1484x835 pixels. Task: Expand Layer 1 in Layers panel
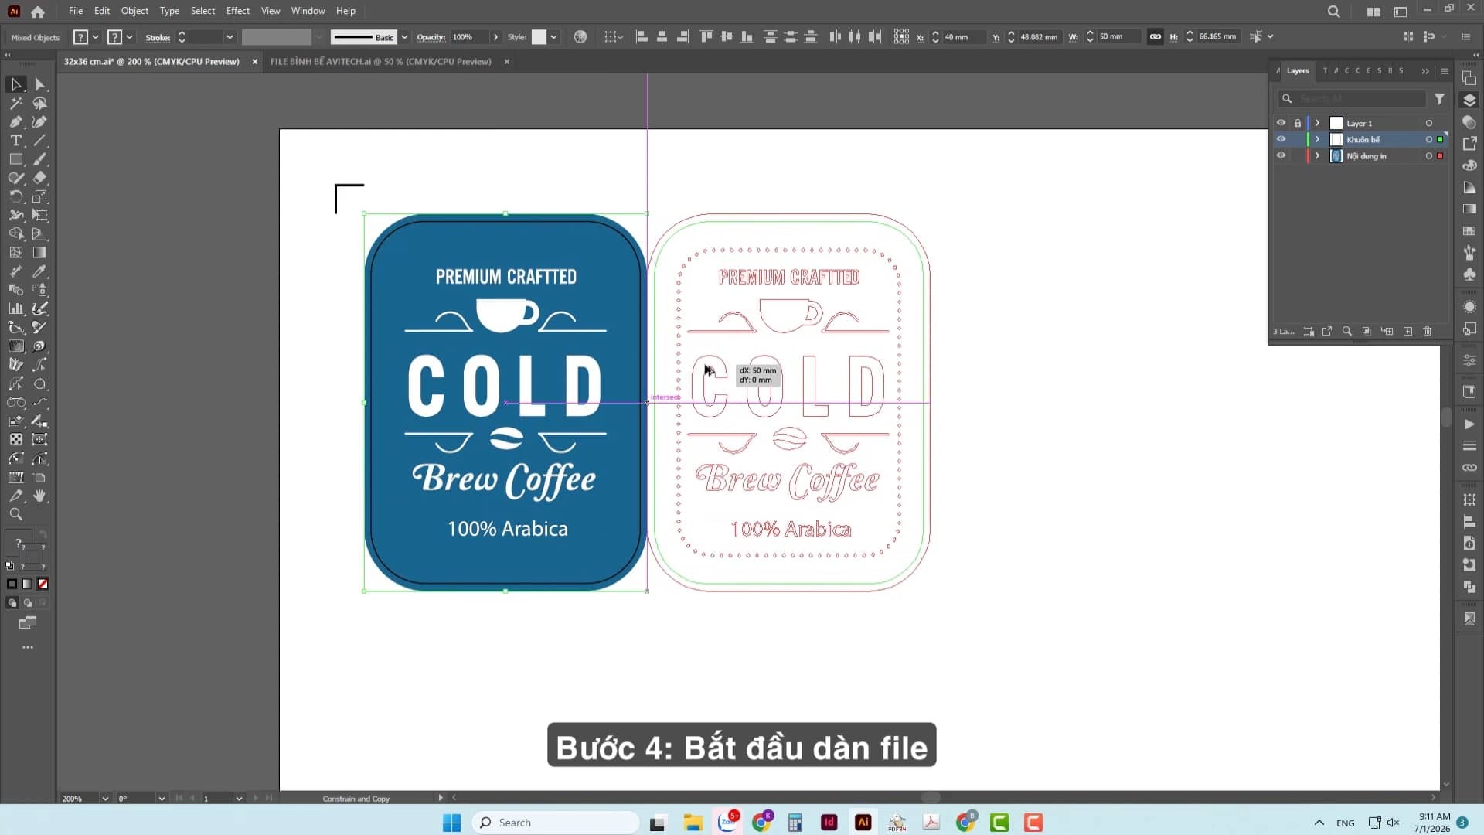pos(1318,123)
